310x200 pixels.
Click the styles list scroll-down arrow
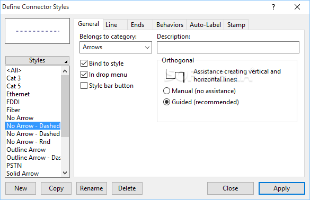[x=65, y=173]
